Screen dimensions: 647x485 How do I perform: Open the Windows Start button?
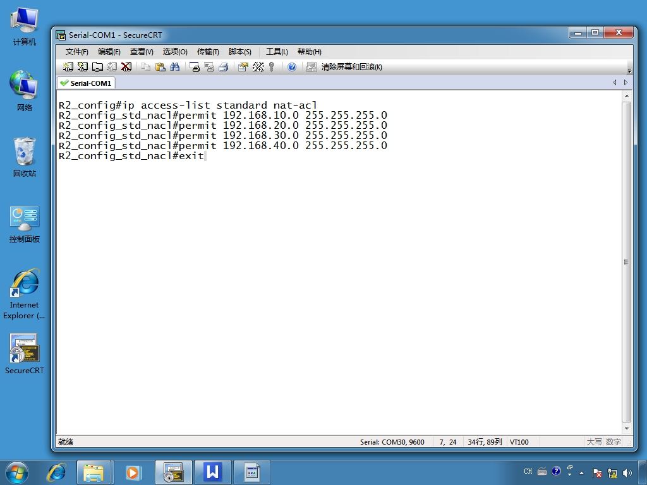click(17, 472)
